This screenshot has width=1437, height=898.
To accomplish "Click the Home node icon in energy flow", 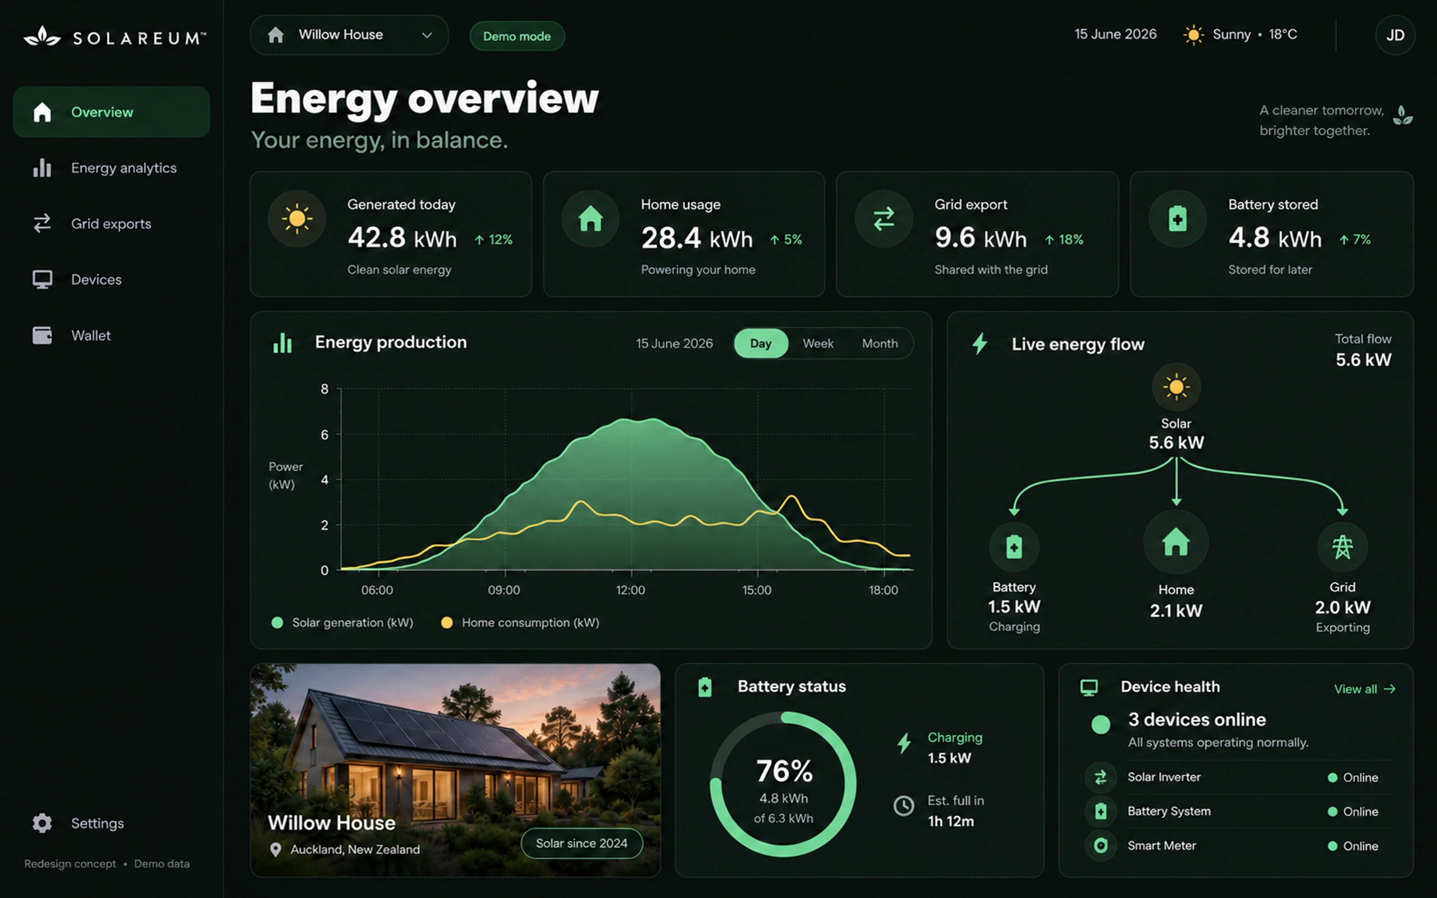I will [x=1176, y=542].
